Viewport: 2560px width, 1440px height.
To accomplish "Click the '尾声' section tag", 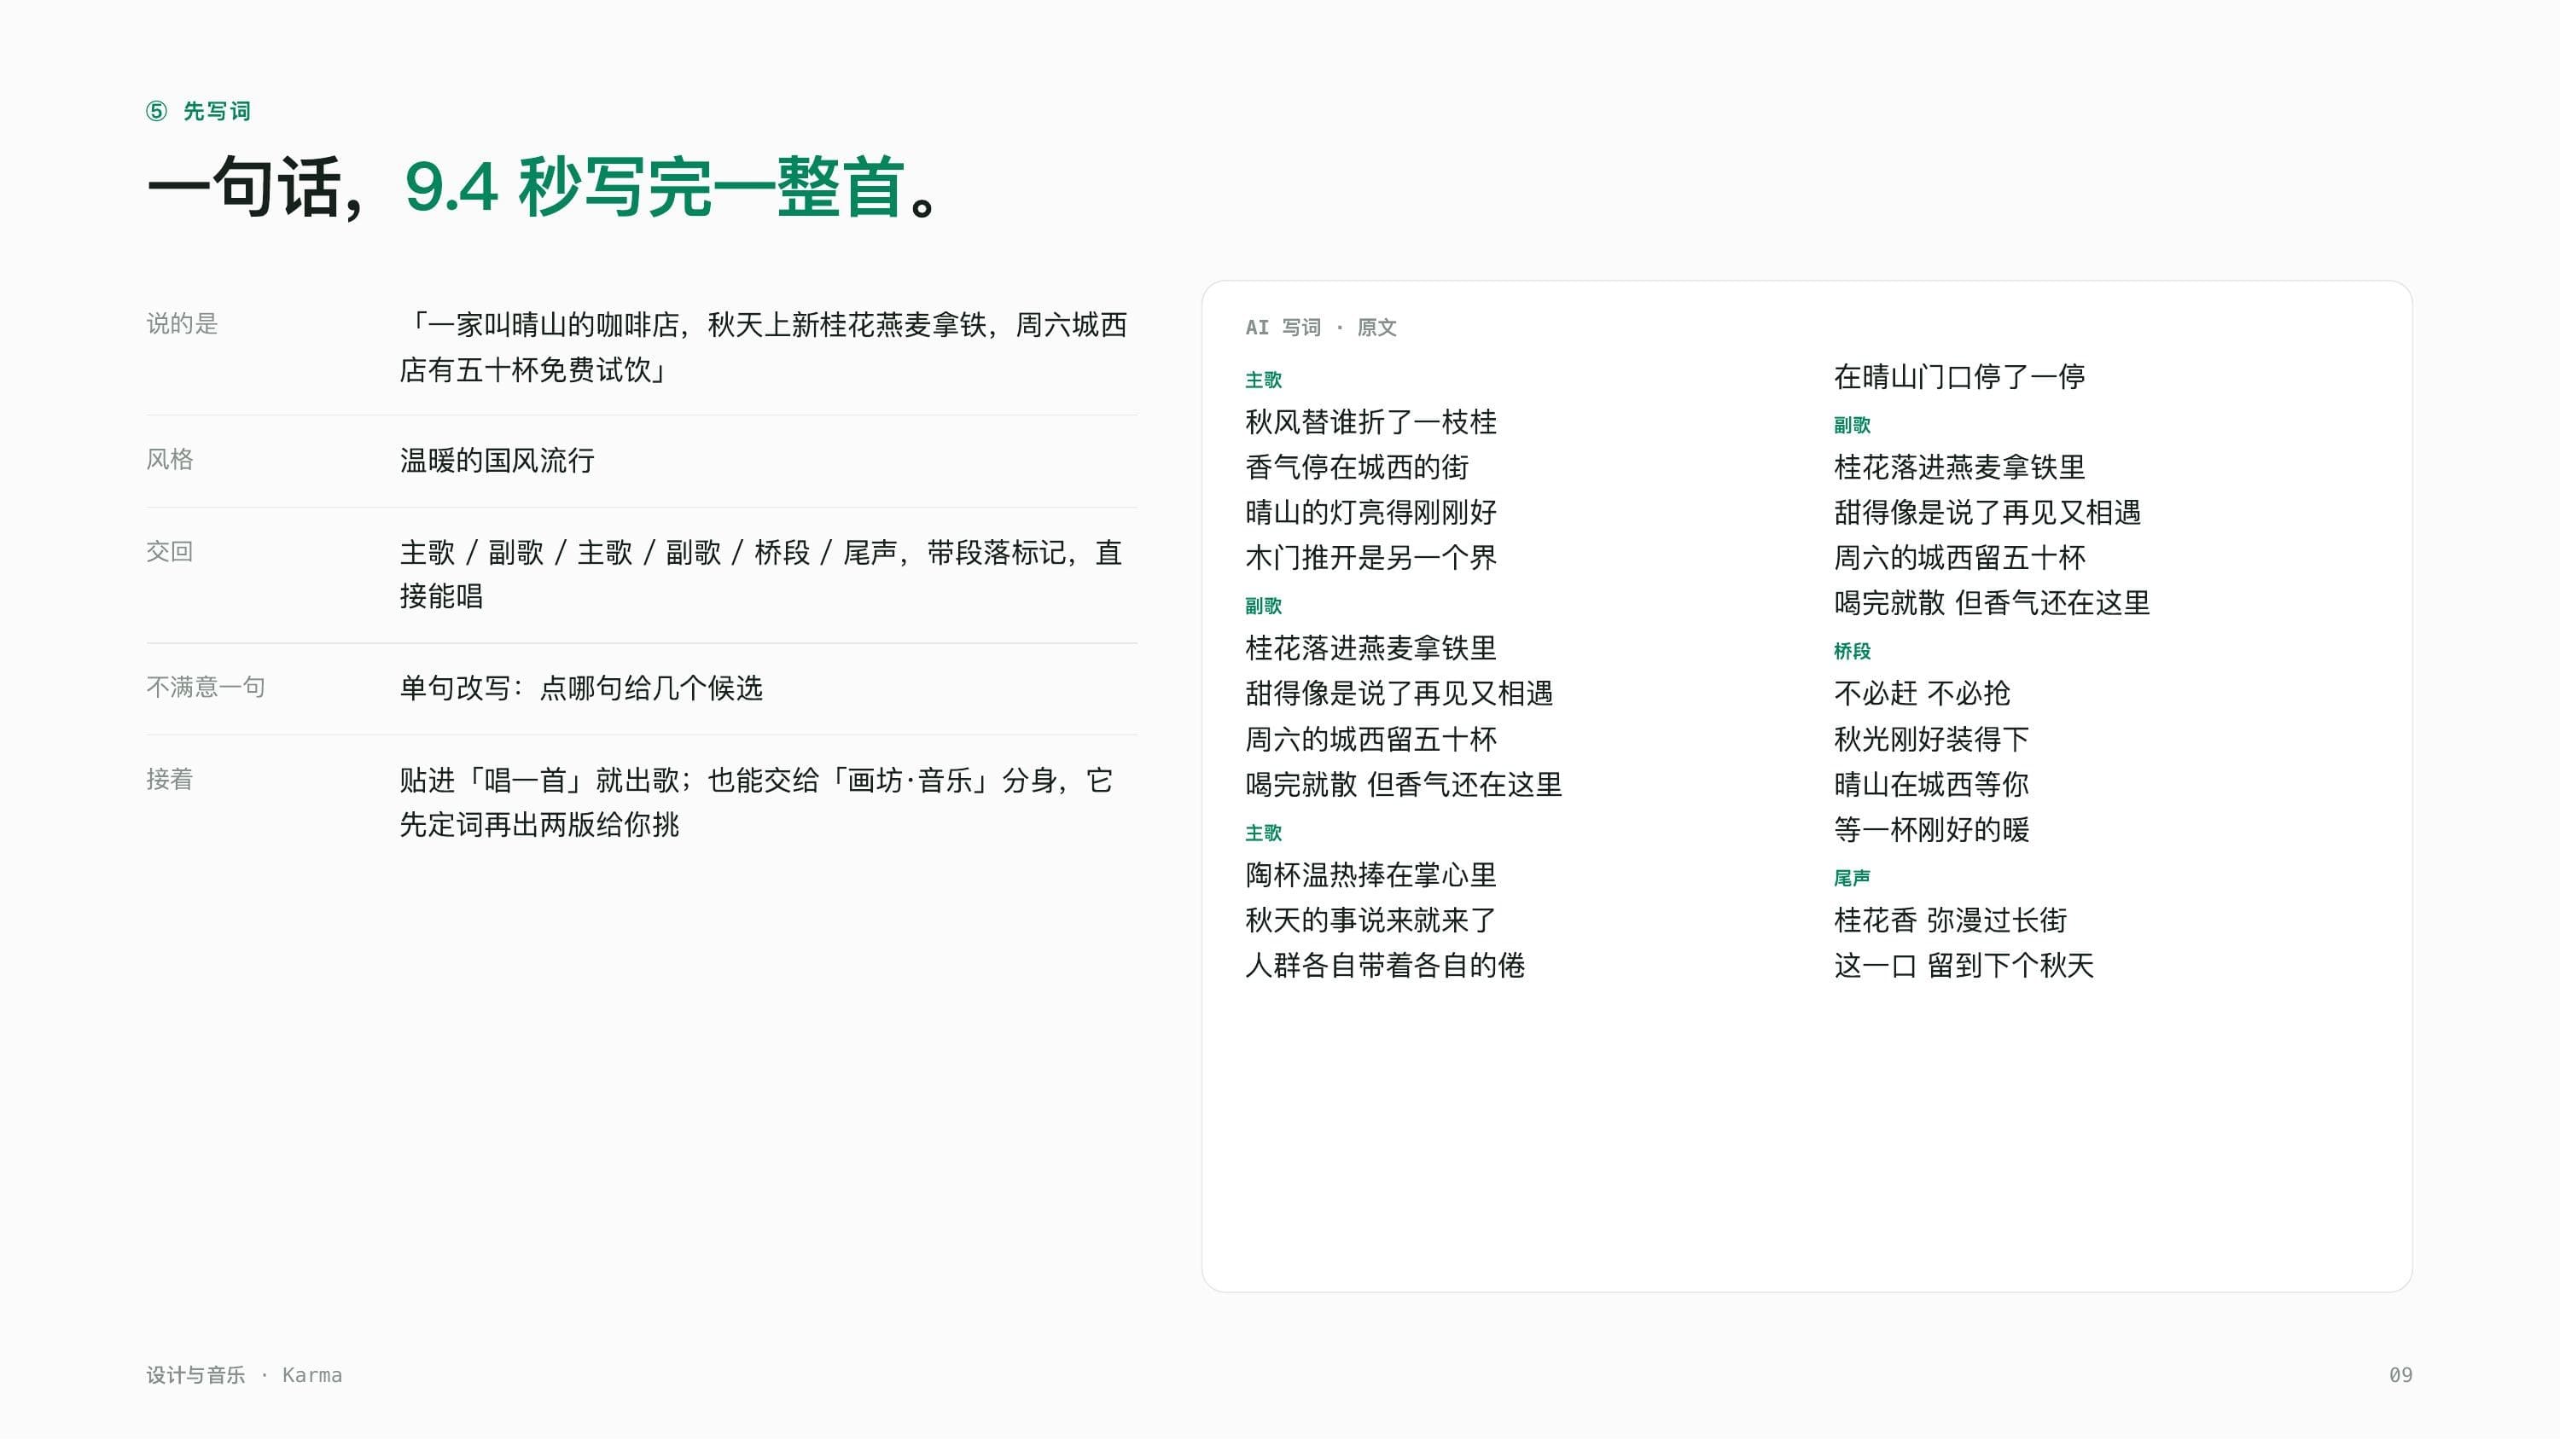I will tap(1853, 878).
